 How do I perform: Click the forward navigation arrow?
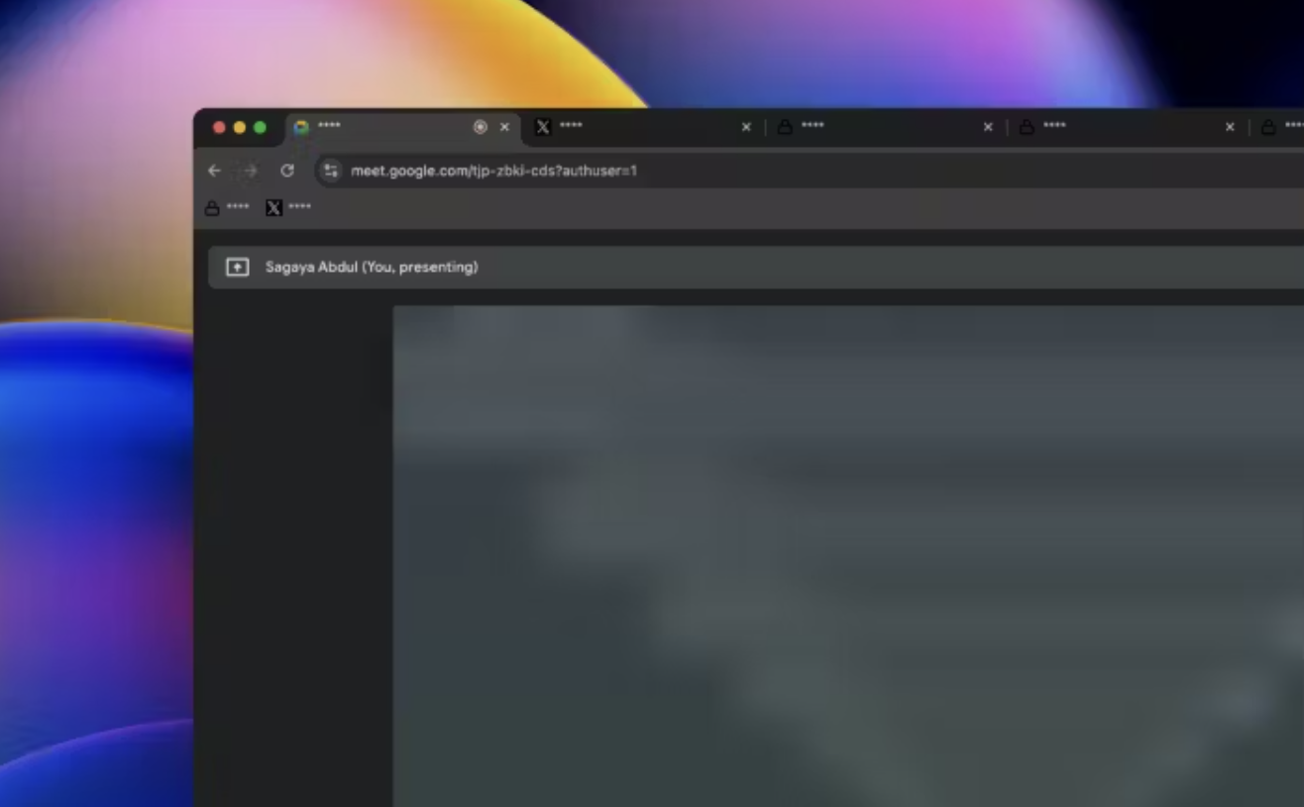pyautogui.click(x=250, y=171)
